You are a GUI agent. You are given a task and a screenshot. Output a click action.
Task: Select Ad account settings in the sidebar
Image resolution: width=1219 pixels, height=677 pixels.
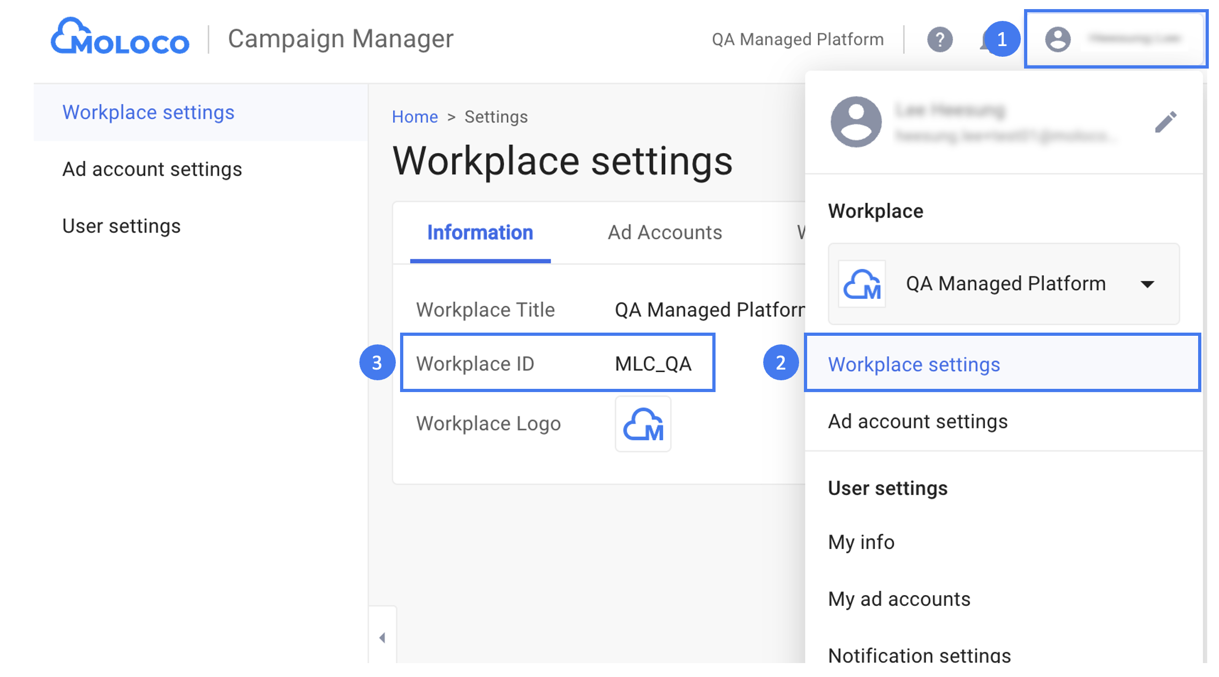[x=152, y=169]
